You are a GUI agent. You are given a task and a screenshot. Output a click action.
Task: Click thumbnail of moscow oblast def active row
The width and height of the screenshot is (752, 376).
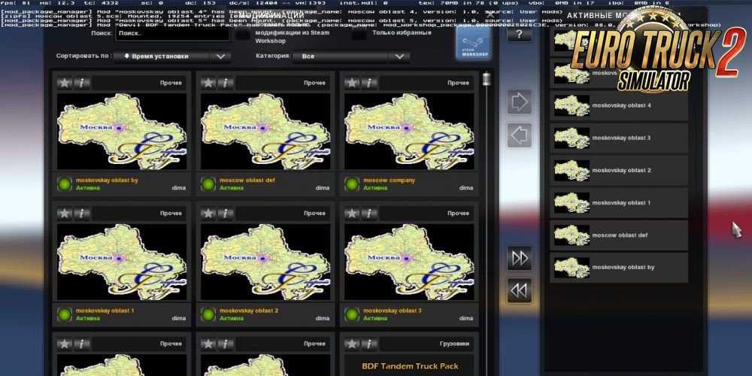[x=572, y=235]
